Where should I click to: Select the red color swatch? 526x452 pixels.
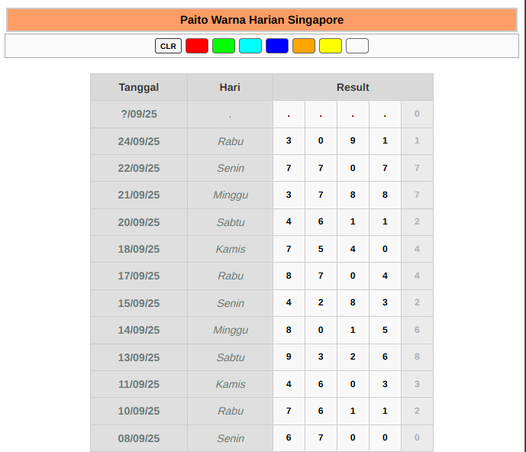(x=197, y=46)
